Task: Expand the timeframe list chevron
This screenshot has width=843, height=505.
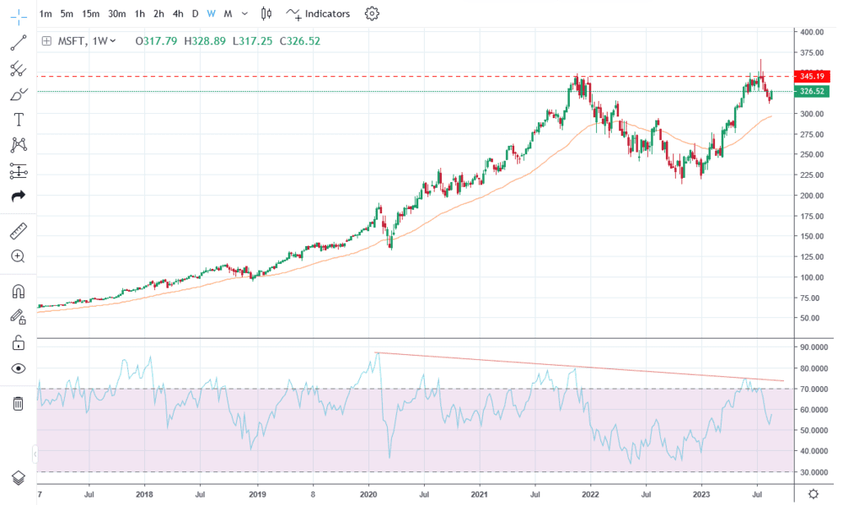Action: [x=244, y=14]
